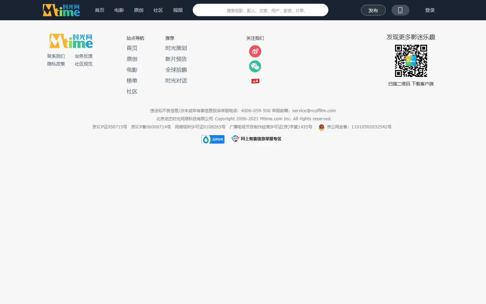486x304 pixels.
Task: Open 社区 in the top navigation
Action: (158, 10)
